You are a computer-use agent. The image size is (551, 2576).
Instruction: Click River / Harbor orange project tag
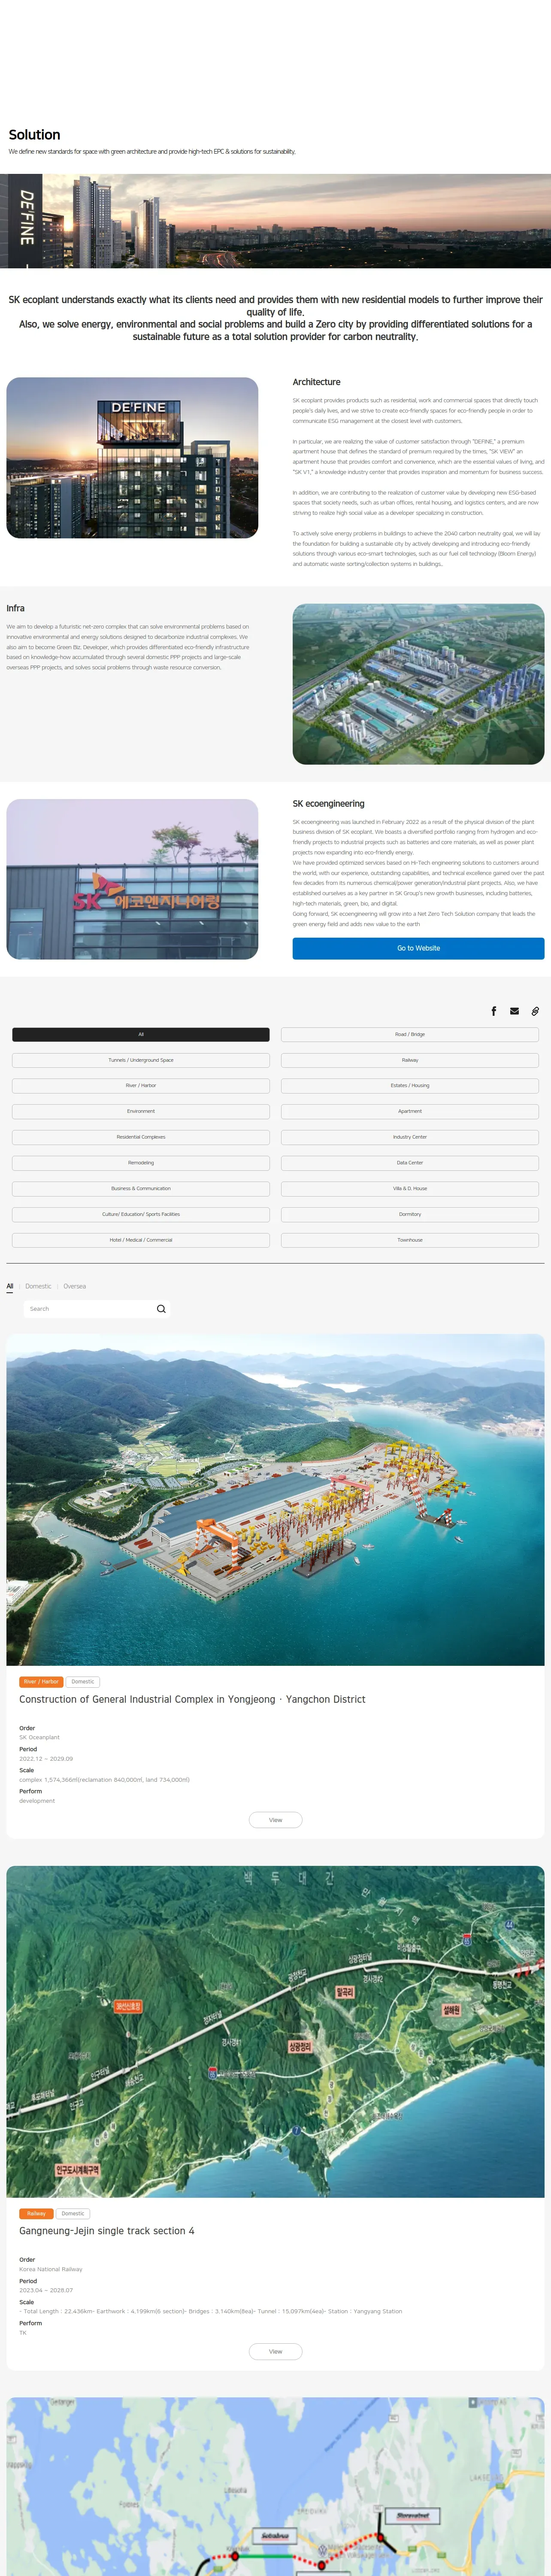41,1682
